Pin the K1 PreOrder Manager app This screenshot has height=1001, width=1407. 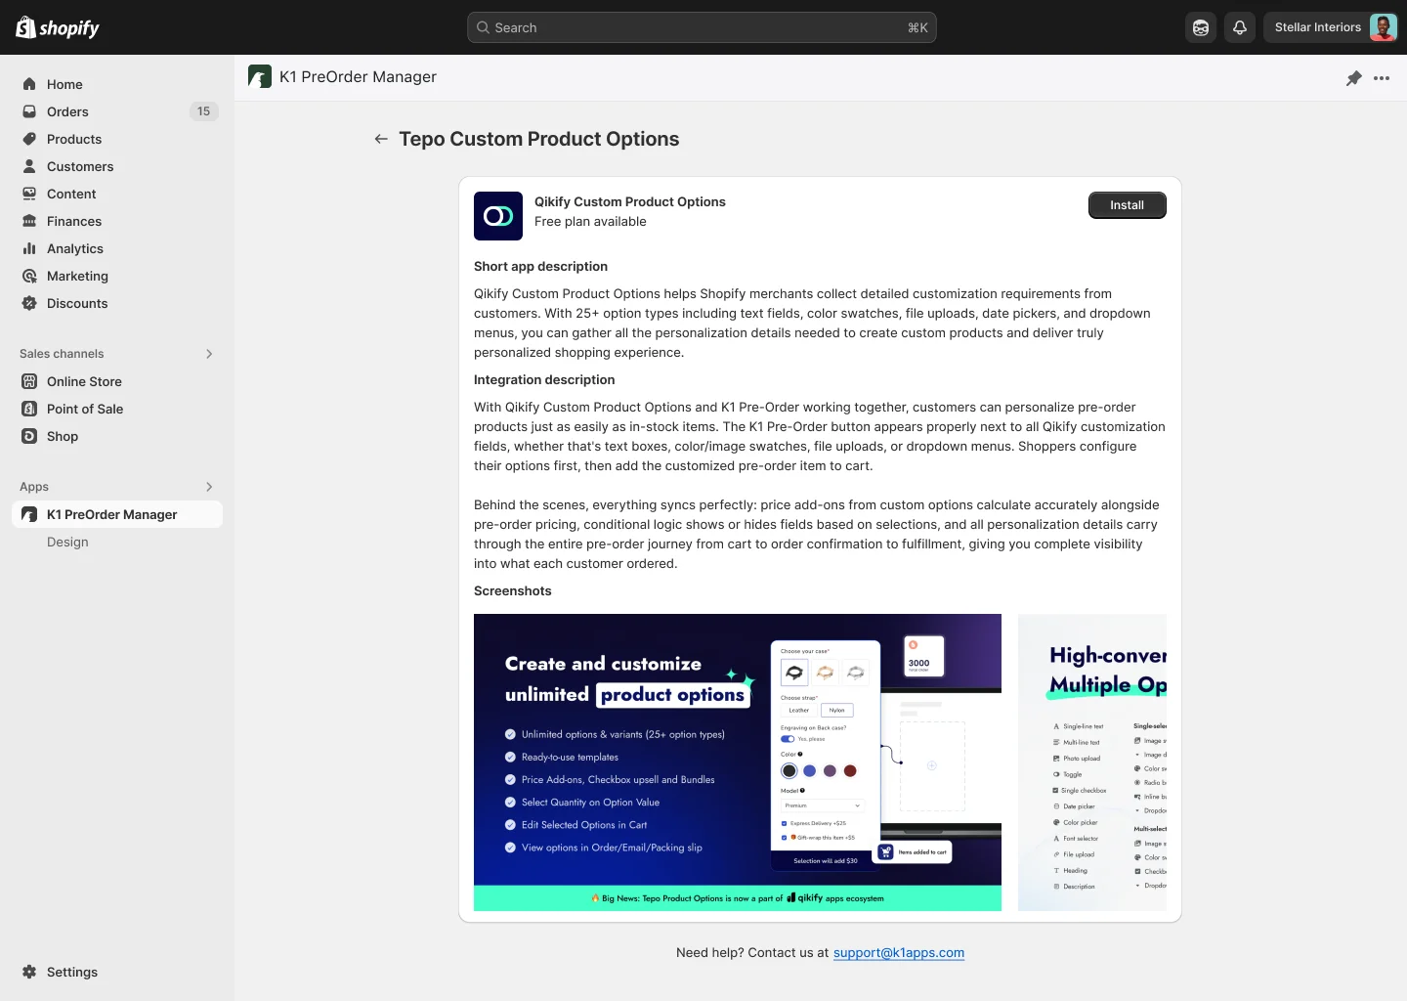pyautogui.click(x=1354, y=77)
